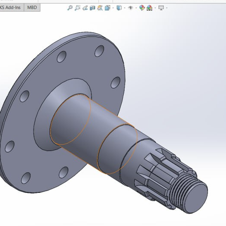
Task: Click the Zoom to Fit icon
Action: [x=70, y=8]
